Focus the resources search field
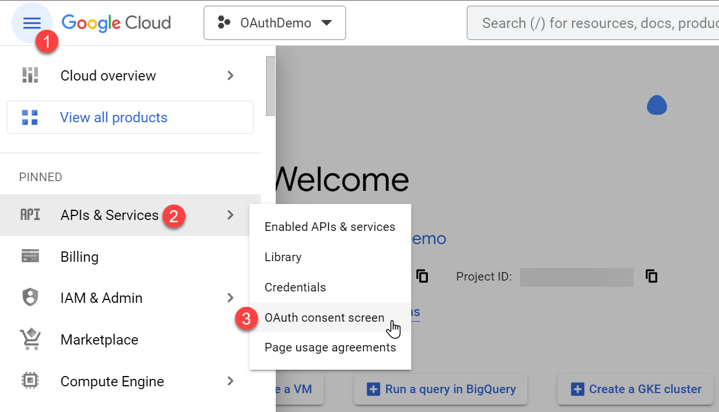The width and height of the screenshot is (719, 412). pyautogui.click(x=593, y=23)
